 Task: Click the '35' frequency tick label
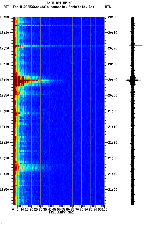[45, 210]
